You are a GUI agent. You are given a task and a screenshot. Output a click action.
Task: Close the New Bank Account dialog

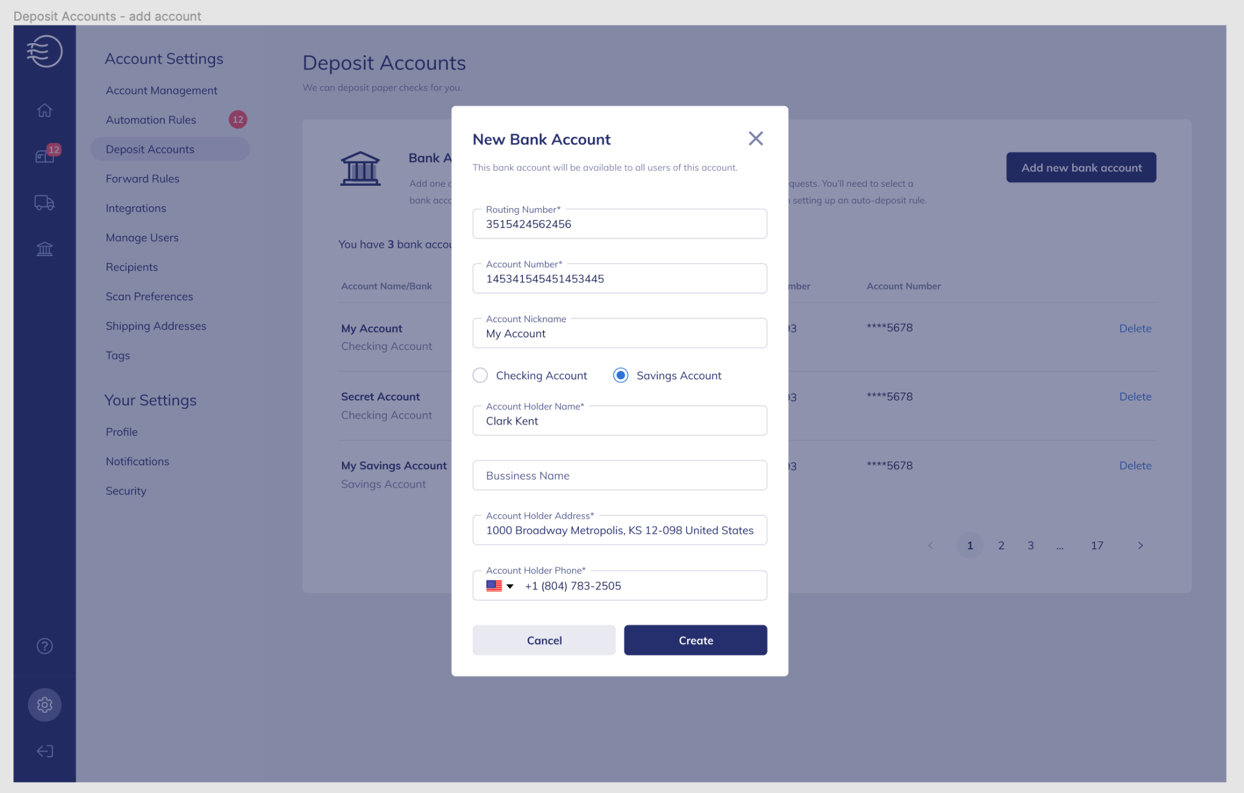[756, 139]
